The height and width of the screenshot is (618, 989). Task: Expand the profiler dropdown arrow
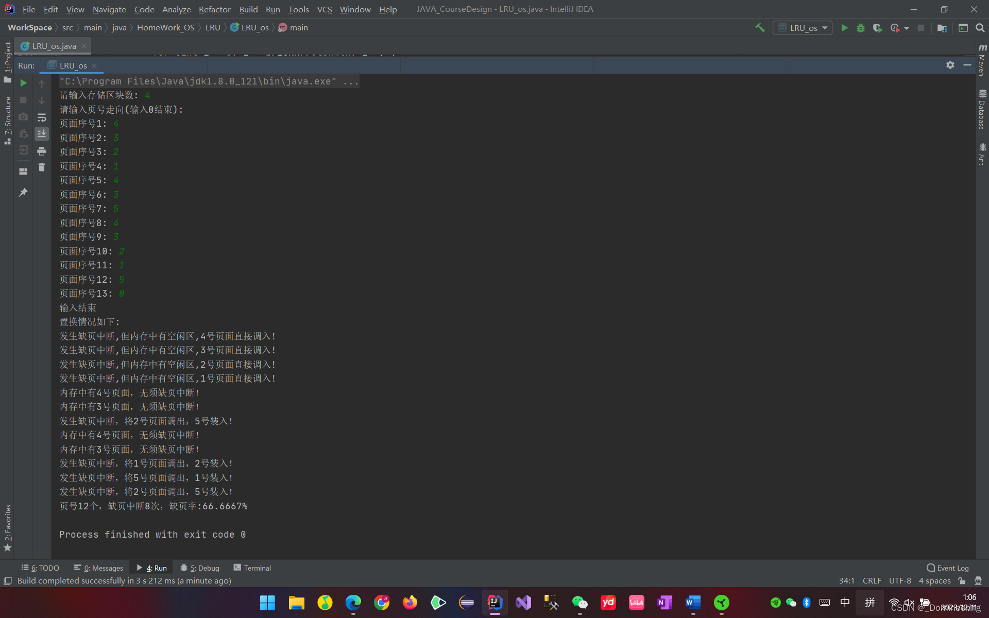coord(906,28)
